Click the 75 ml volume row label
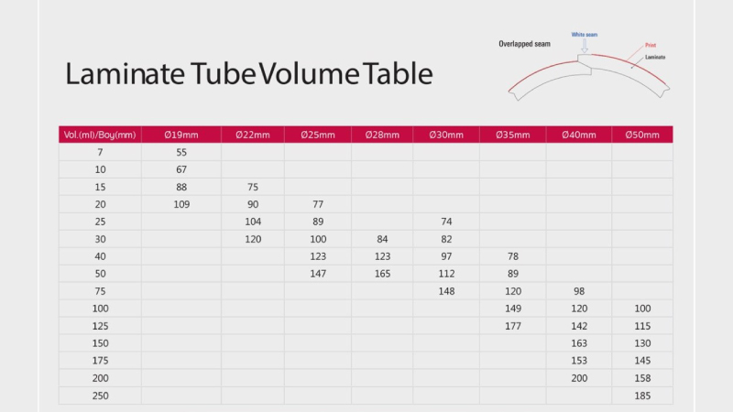This screenshot has height=412, width=733. point(100,291)
